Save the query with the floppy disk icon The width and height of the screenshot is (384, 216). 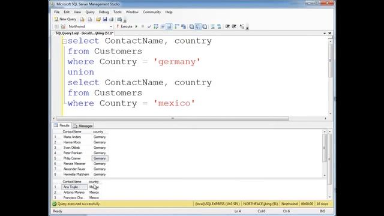pos(105,19)
